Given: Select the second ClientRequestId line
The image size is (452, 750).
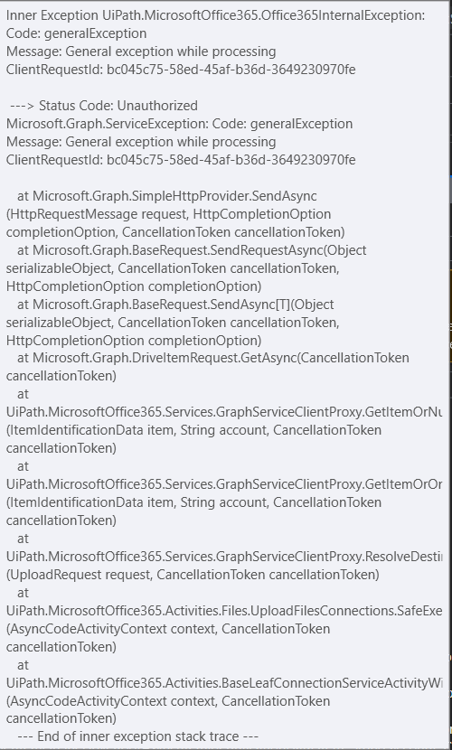Looking at the screenshot, I should coord(181,160).
